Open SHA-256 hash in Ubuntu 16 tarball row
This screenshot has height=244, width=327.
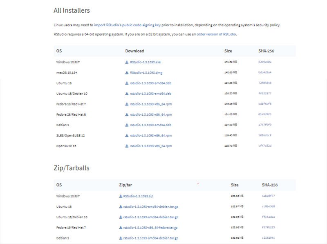(269, 206)
